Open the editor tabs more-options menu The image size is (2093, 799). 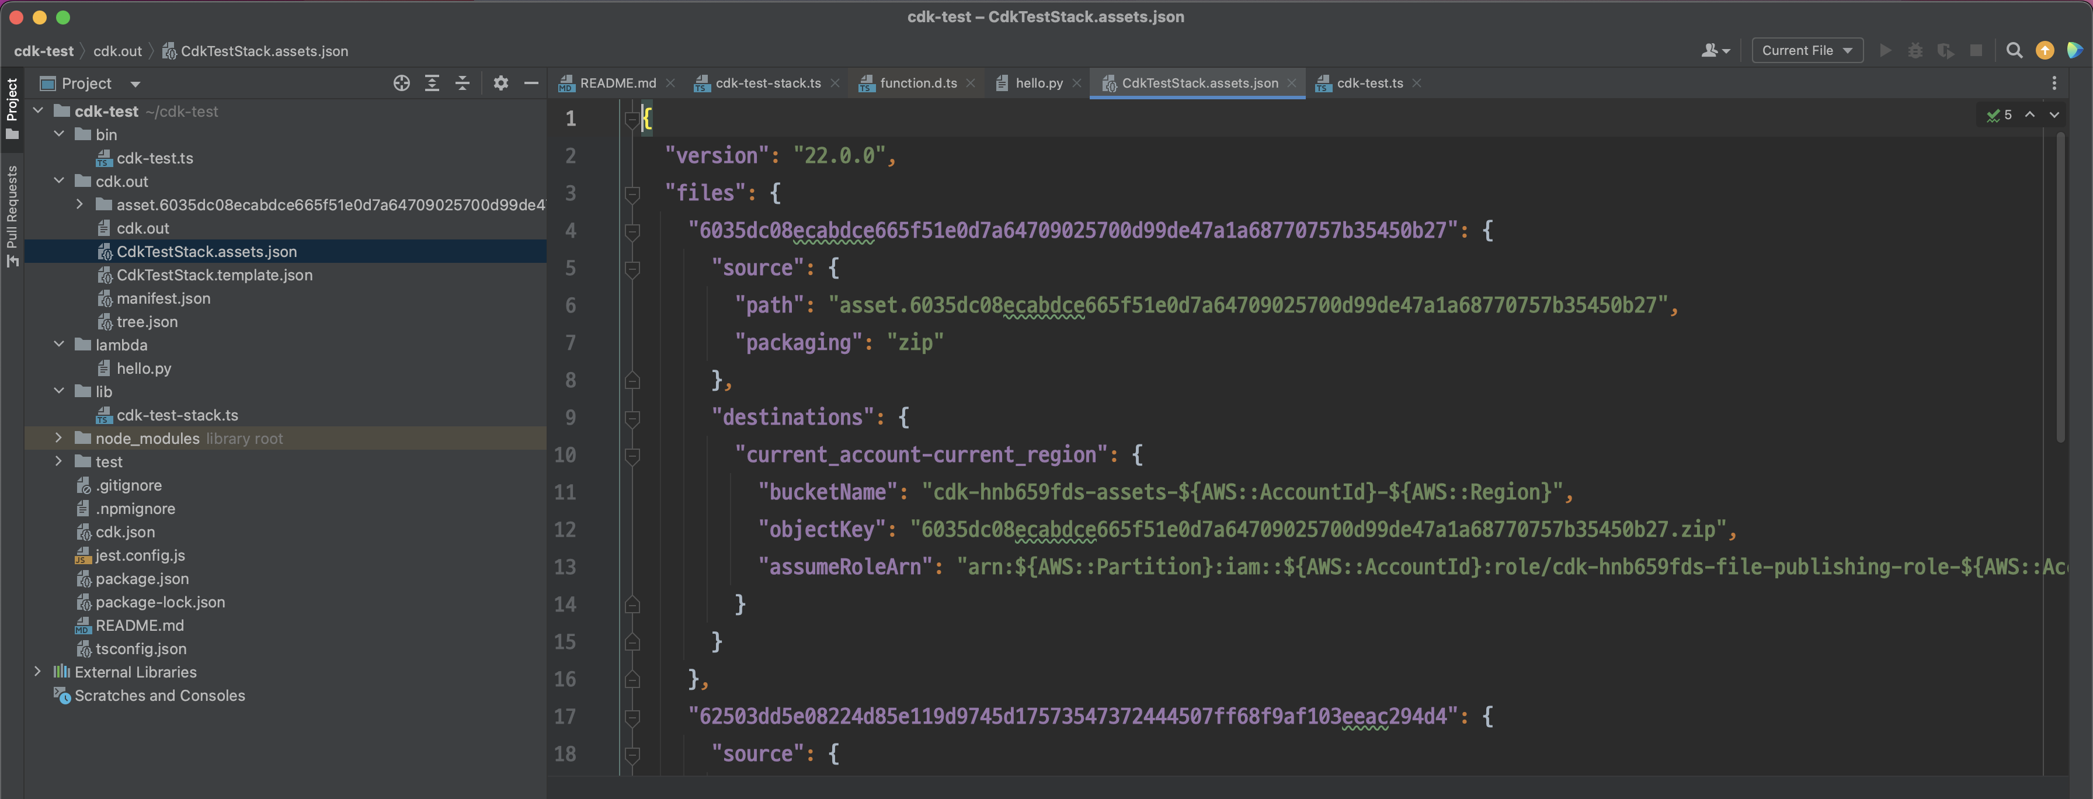coord(2054,83)
